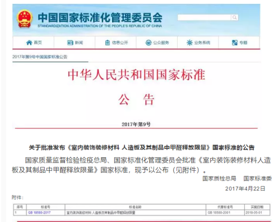
Task: Click the news icon
Action: point(70,43)
